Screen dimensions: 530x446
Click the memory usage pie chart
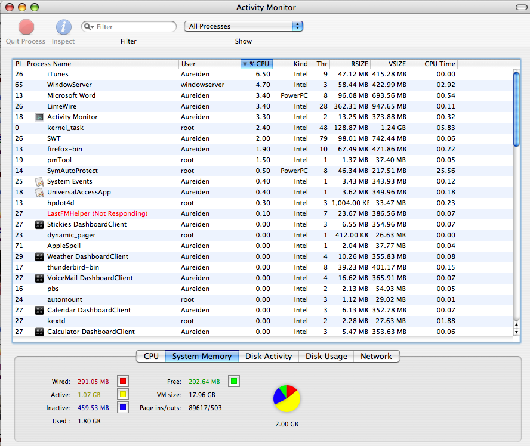click(286, 398)
